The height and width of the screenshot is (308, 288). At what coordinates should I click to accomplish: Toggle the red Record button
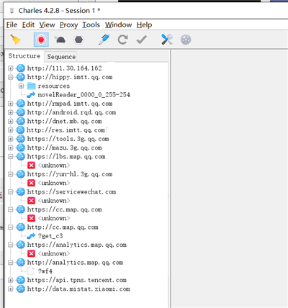pos(41,40)
